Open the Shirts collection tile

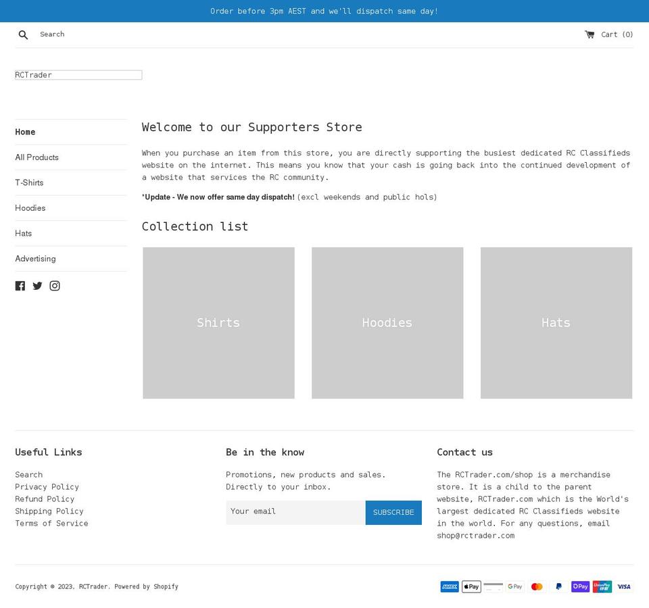tap(218, 323)
